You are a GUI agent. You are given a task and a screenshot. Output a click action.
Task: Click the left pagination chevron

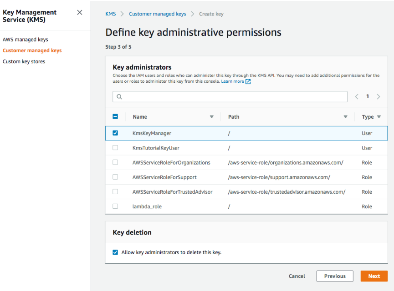coord(357,96)
